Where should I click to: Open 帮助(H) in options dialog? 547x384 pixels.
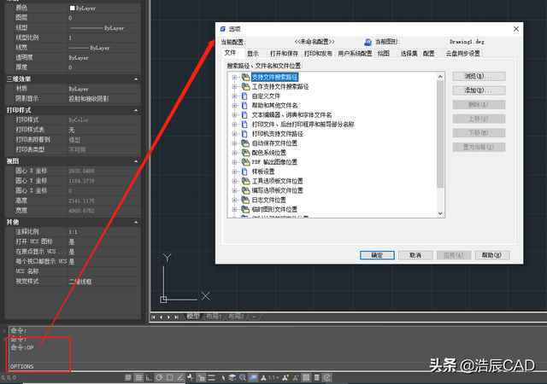[492, 255]
